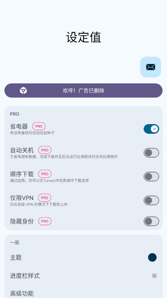Viewport: 167px width, 298px height.
Task: Click PRO badge next to 仅限VPN
Action: 45,198
